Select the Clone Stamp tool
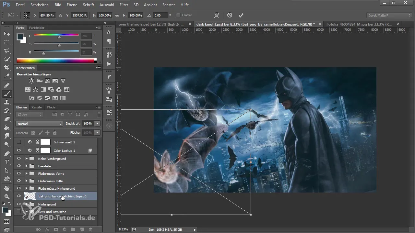 pyautogui.click(x=7, y=102)
